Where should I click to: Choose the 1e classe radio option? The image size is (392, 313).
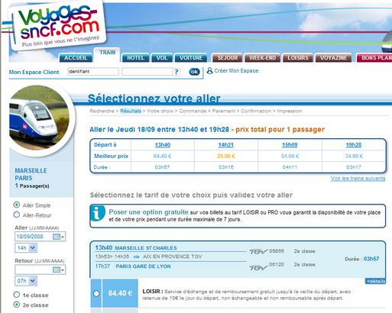pyautogui.click(x=17, y=295)
